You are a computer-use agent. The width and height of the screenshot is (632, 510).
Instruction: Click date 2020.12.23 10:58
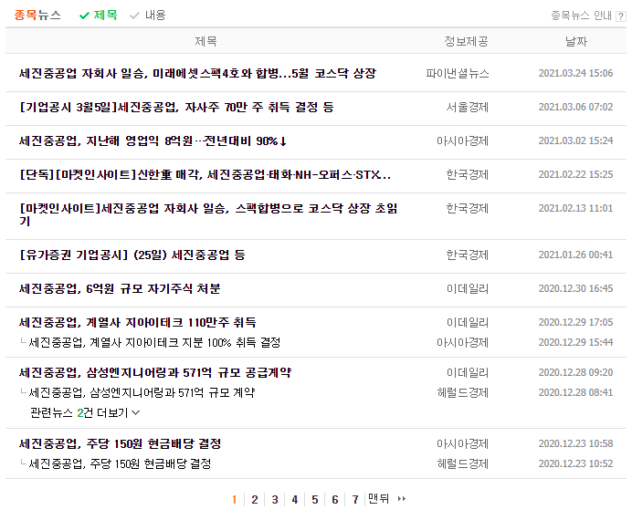[575, 443]
